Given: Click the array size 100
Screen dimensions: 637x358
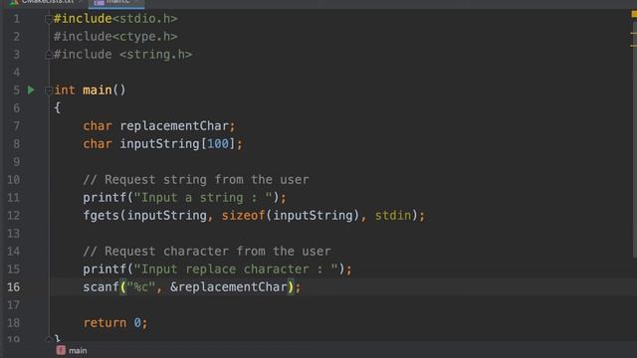Looking at the screenshot, I should [x=218, y=143].
